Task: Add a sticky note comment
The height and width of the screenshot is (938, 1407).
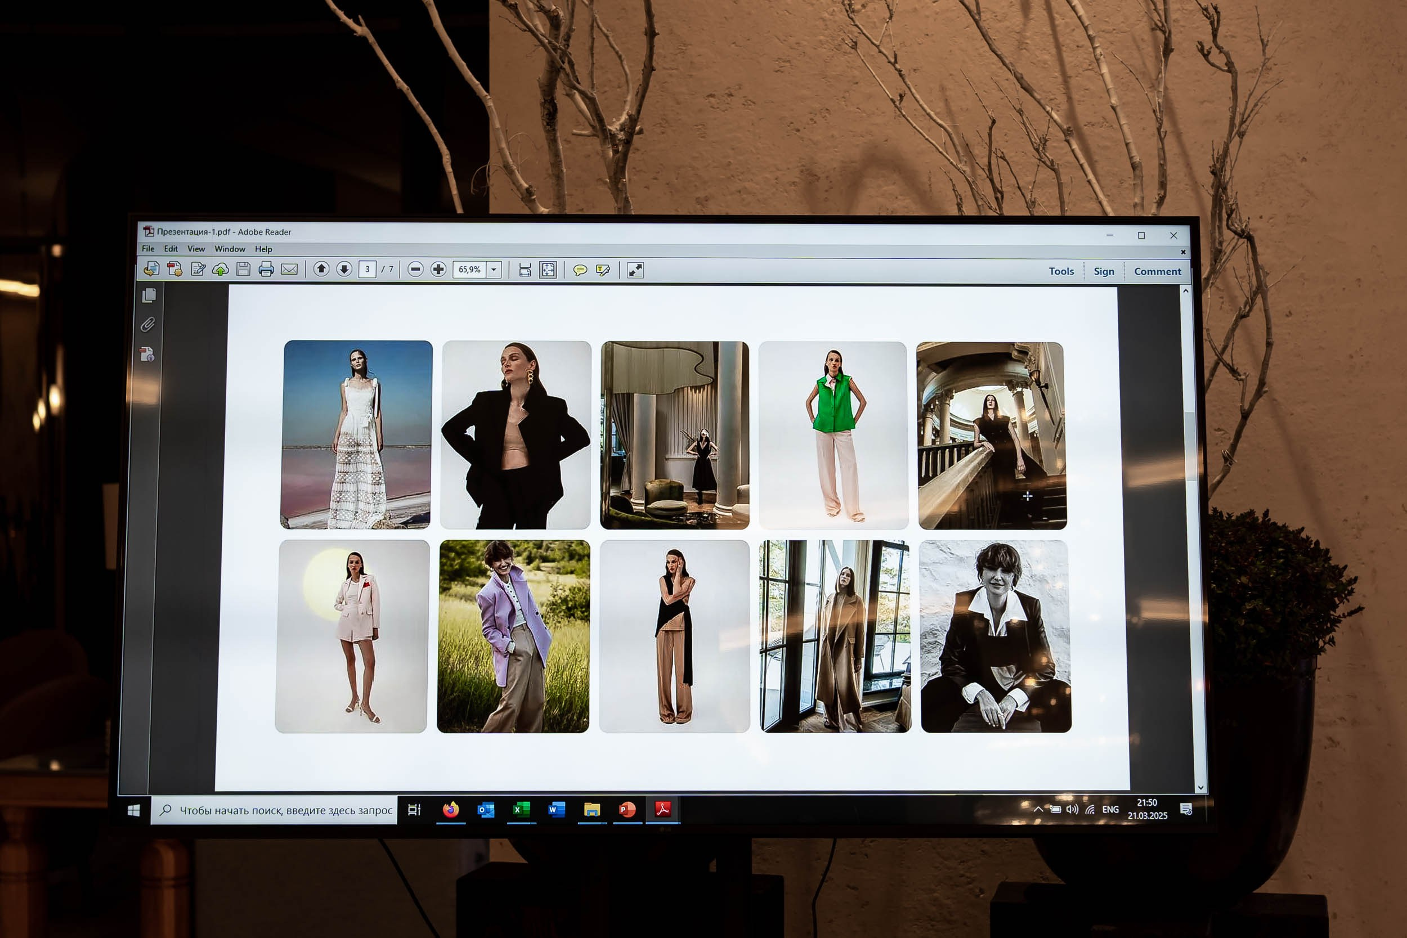Action: [580, 271]
